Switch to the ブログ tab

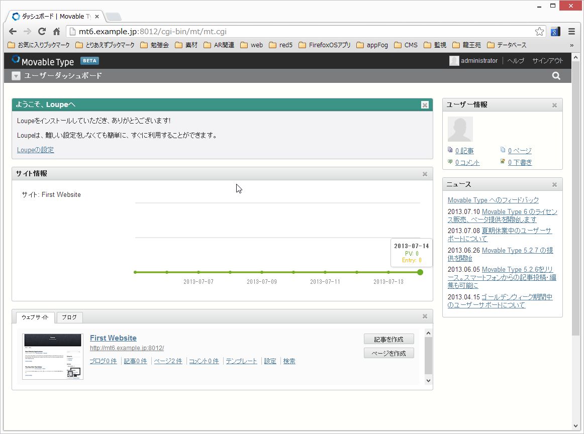tap(69, 317)
